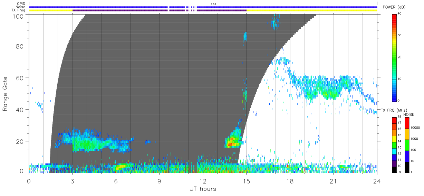Viewport: 424px width, 196px height.
Task: Click the 0 tick on the power colorbar
Action: [x=399, y=101]
